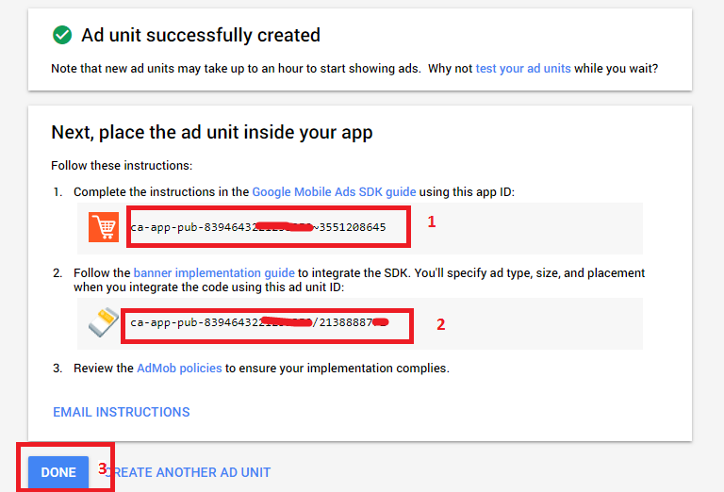Open the Google Mobile Ads SDK guide link
This screenshot has height=492, width=724.
(x=334, y=191)
